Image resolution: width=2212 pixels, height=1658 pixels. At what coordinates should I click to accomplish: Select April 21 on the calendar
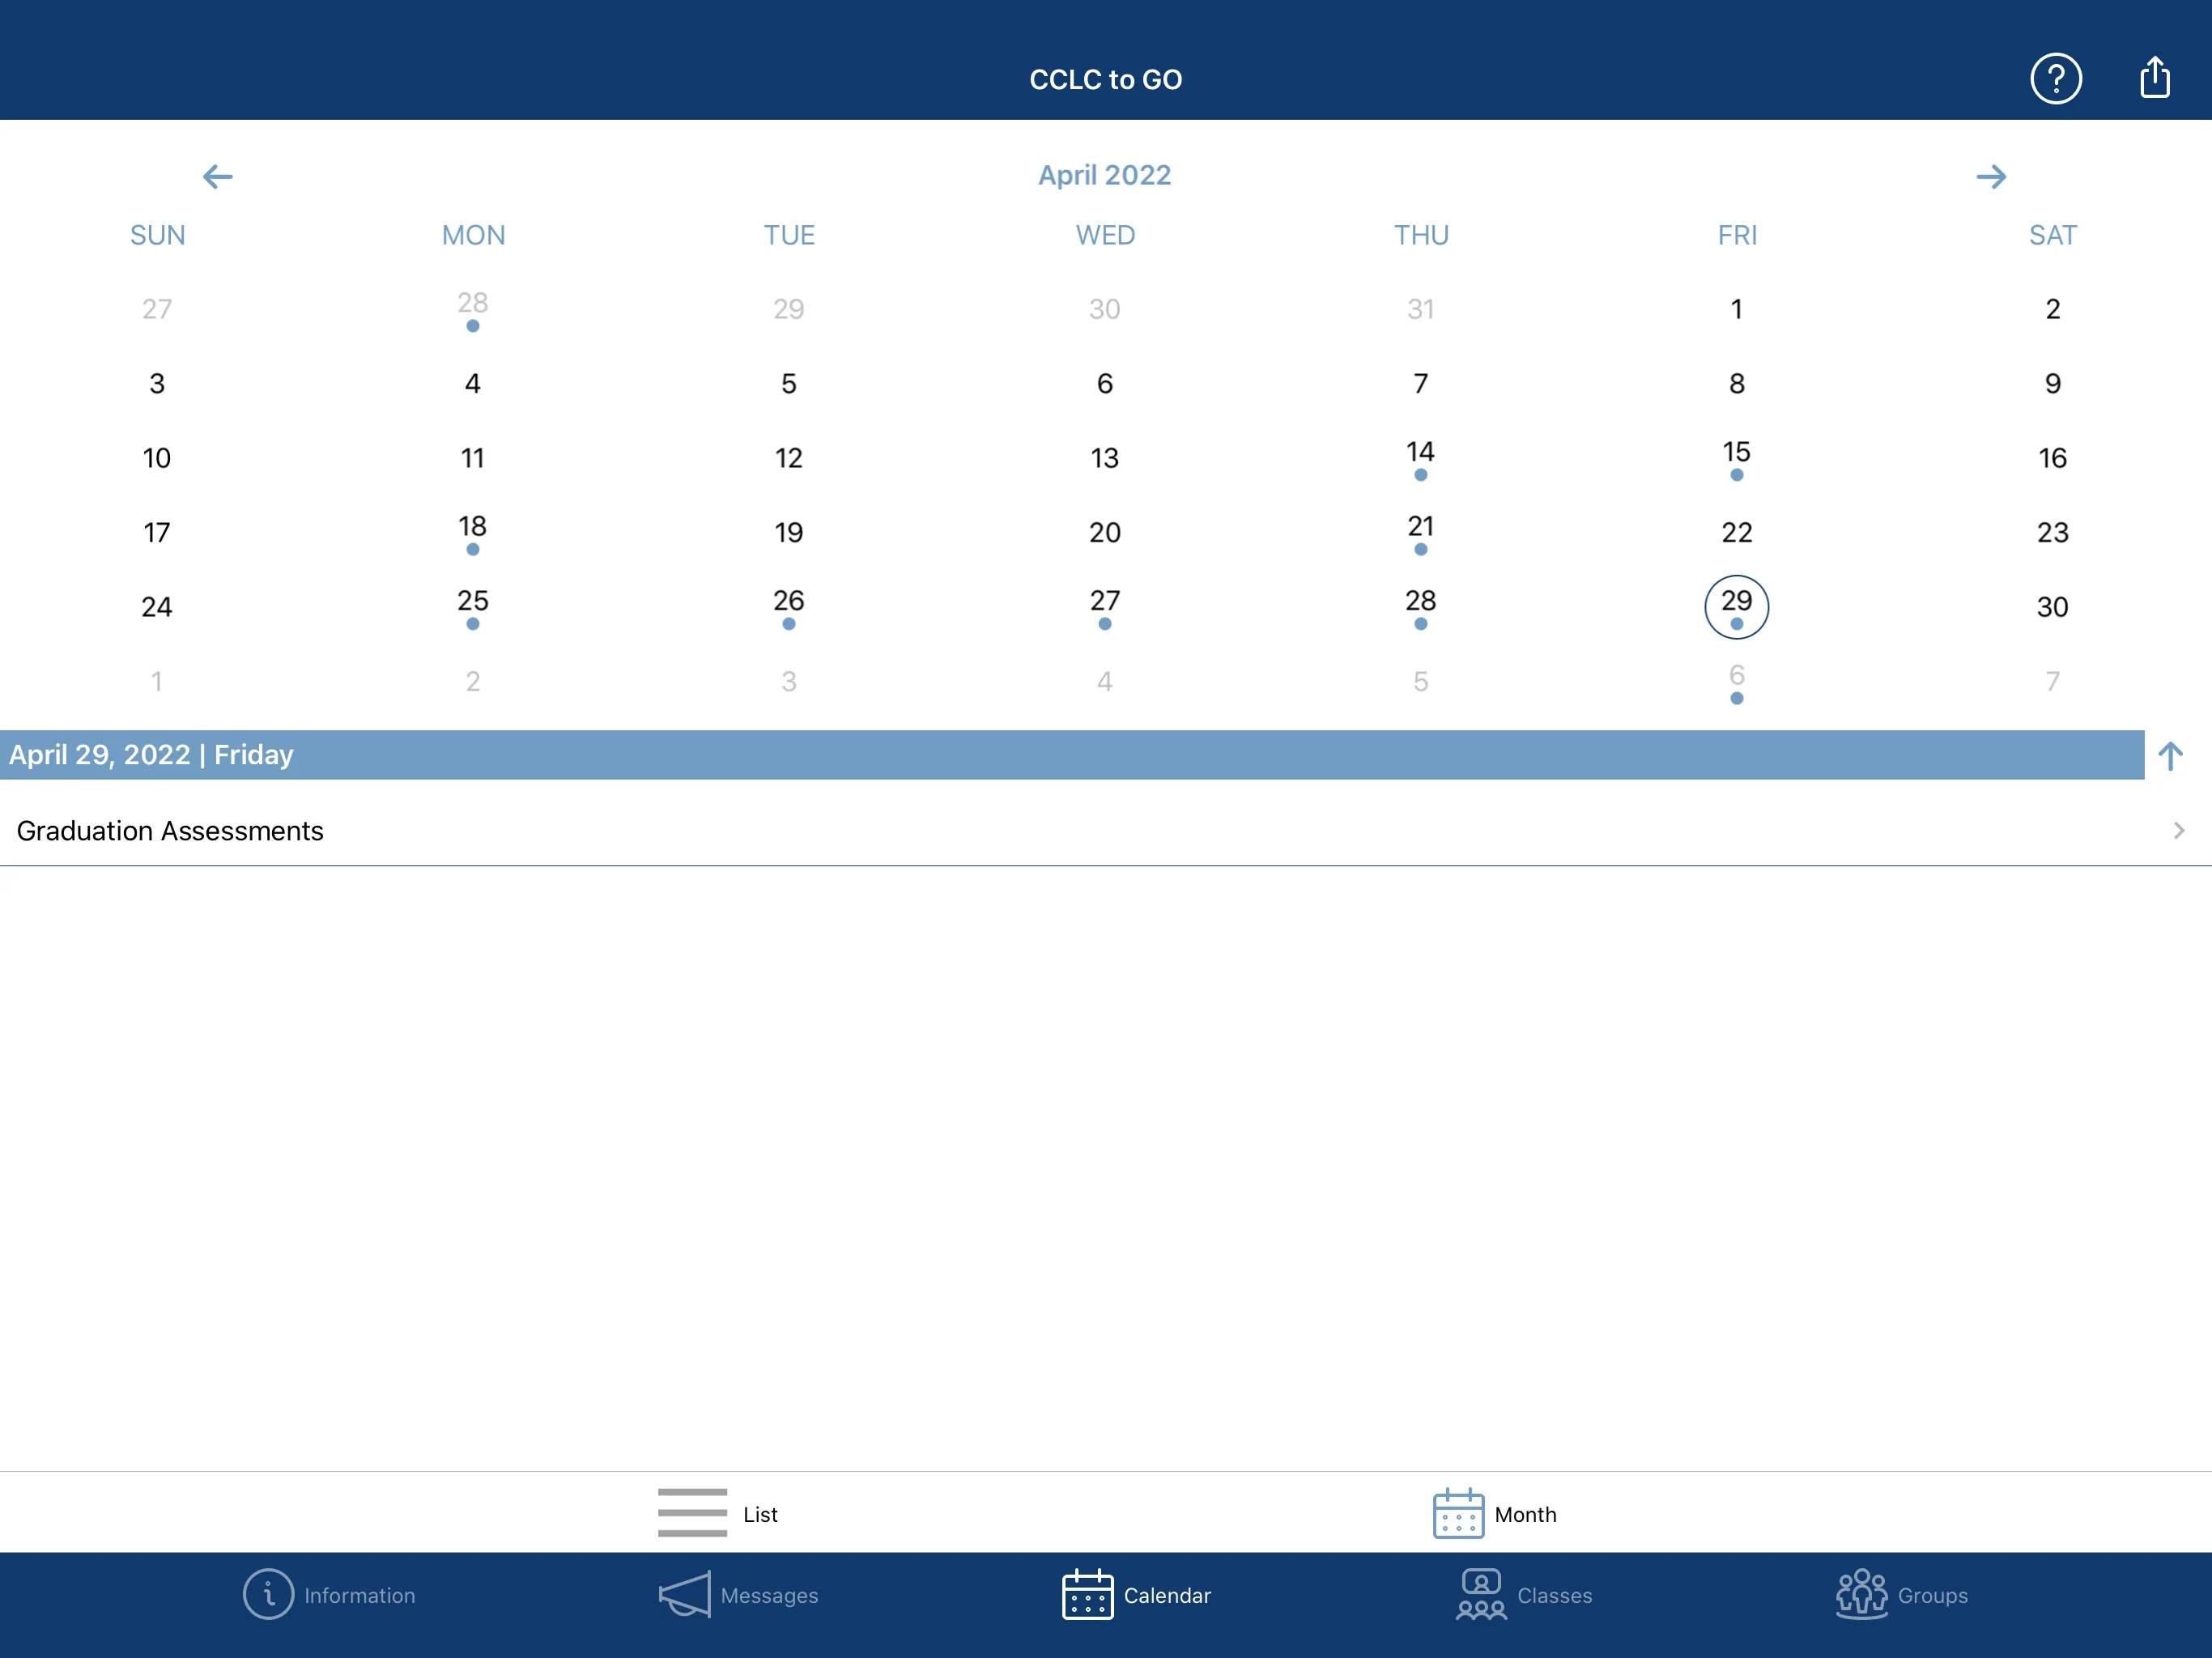[x=1420, y=533]
